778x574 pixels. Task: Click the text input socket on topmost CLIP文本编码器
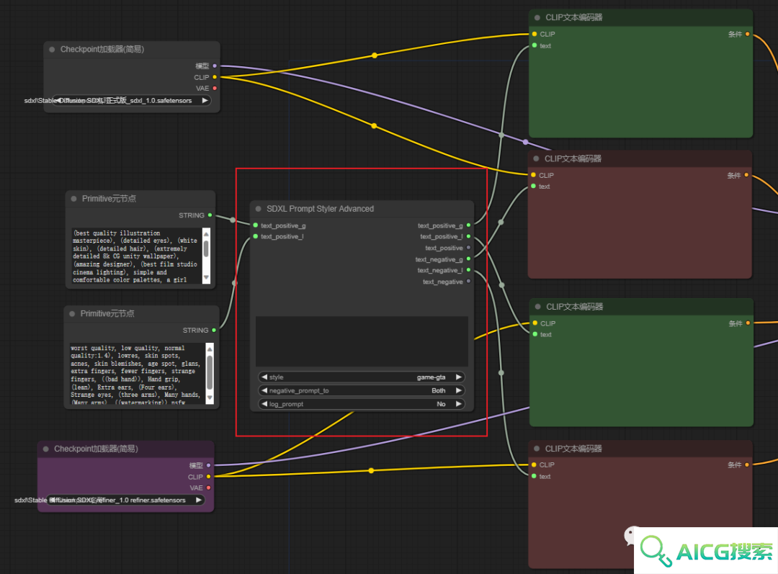[535, 45]
